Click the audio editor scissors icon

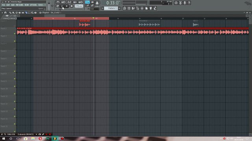(x=180, y=3)
